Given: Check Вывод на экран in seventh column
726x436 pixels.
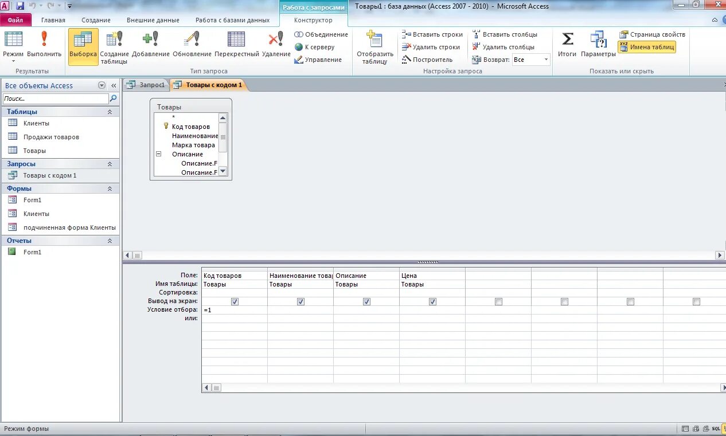Looking at the screenshot, I should tap(630, 301).
